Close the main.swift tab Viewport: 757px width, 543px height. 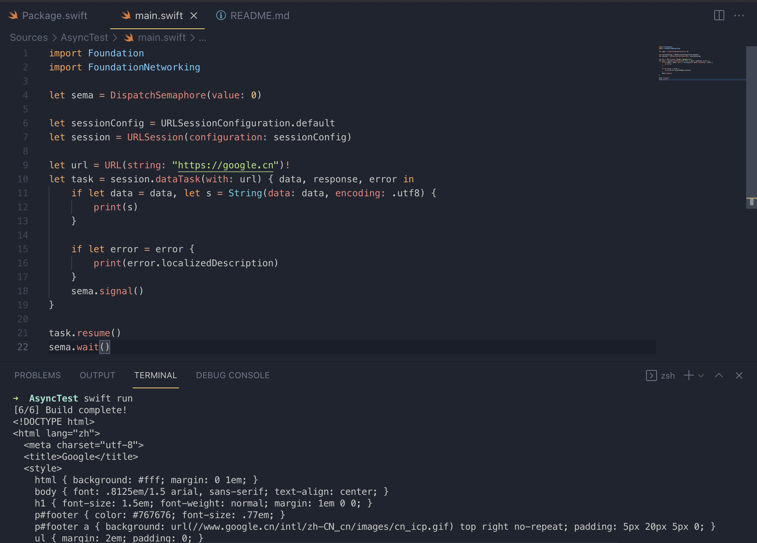(x=194, y=16)
